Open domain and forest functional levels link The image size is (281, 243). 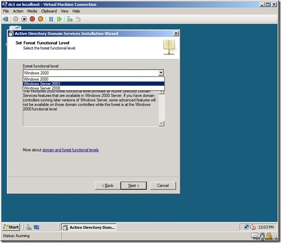tap(71, 150)
